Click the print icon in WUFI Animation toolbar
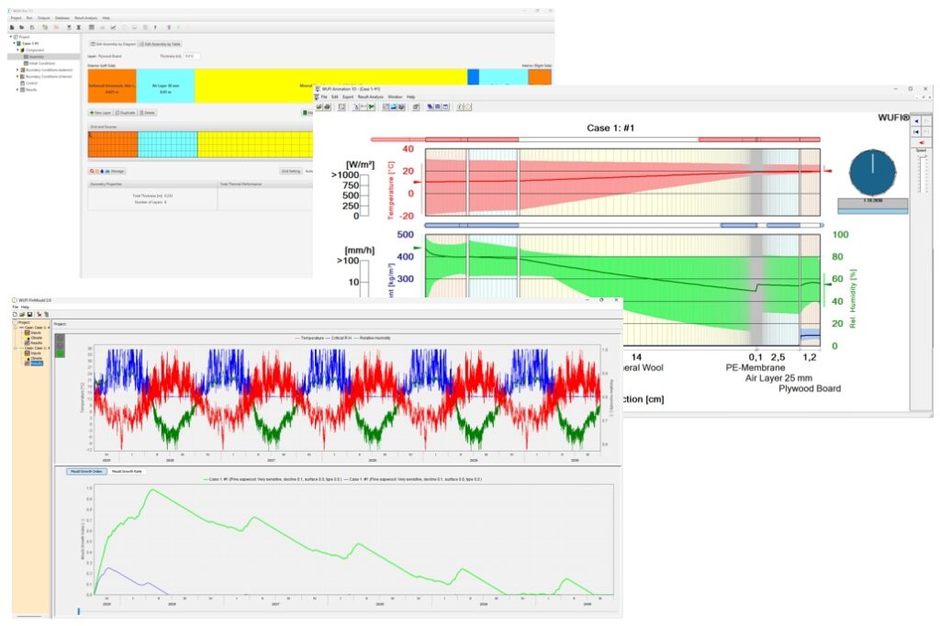940x626 pixels. point(328,106)
